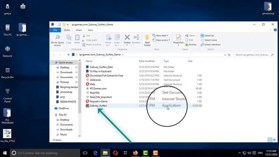The width and height of the screenshot is (279, 157).
Task: Launch Opera from the taskbar
Action: pyautogui.click(x=115, y=153)
